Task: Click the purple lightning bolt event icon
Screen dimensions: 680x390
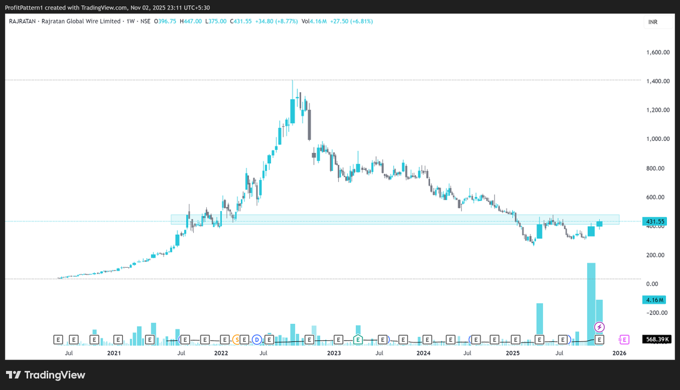Action: click(x=599, y=327)
